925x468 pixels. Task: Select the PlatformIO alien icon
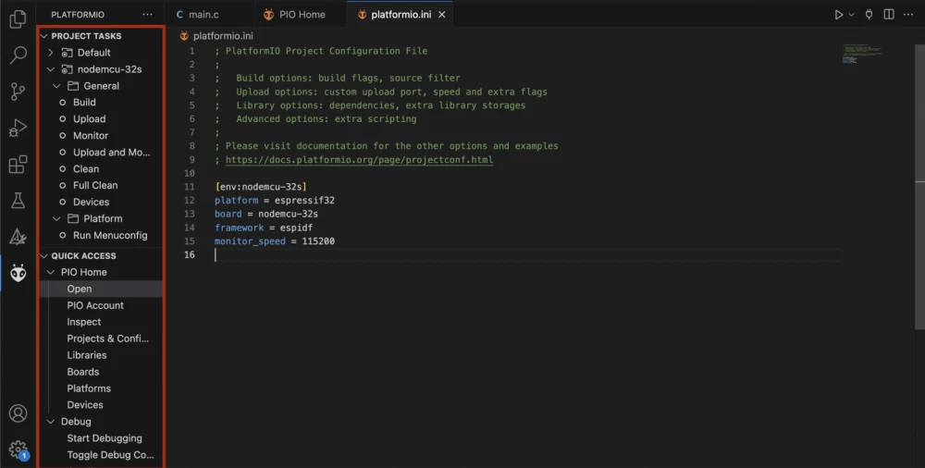point(18,273)
